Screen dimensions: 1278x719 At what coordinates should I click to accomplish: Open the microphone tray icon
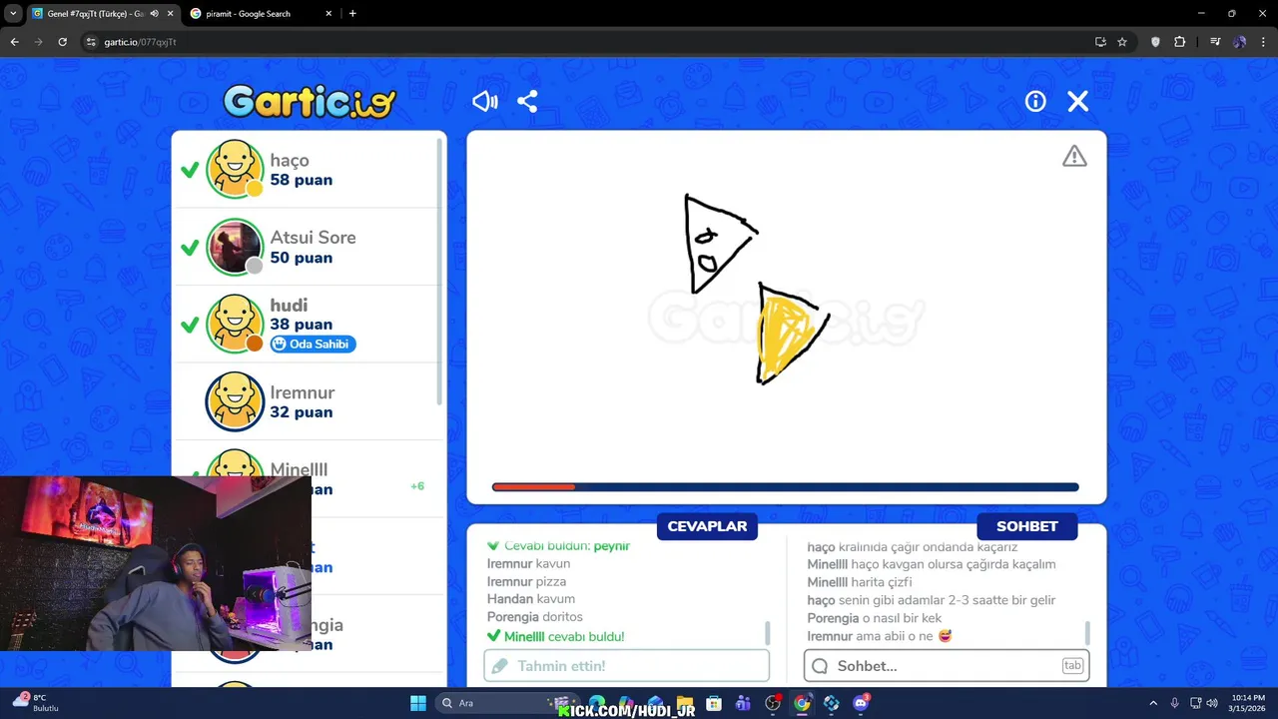click(1174, 703)
